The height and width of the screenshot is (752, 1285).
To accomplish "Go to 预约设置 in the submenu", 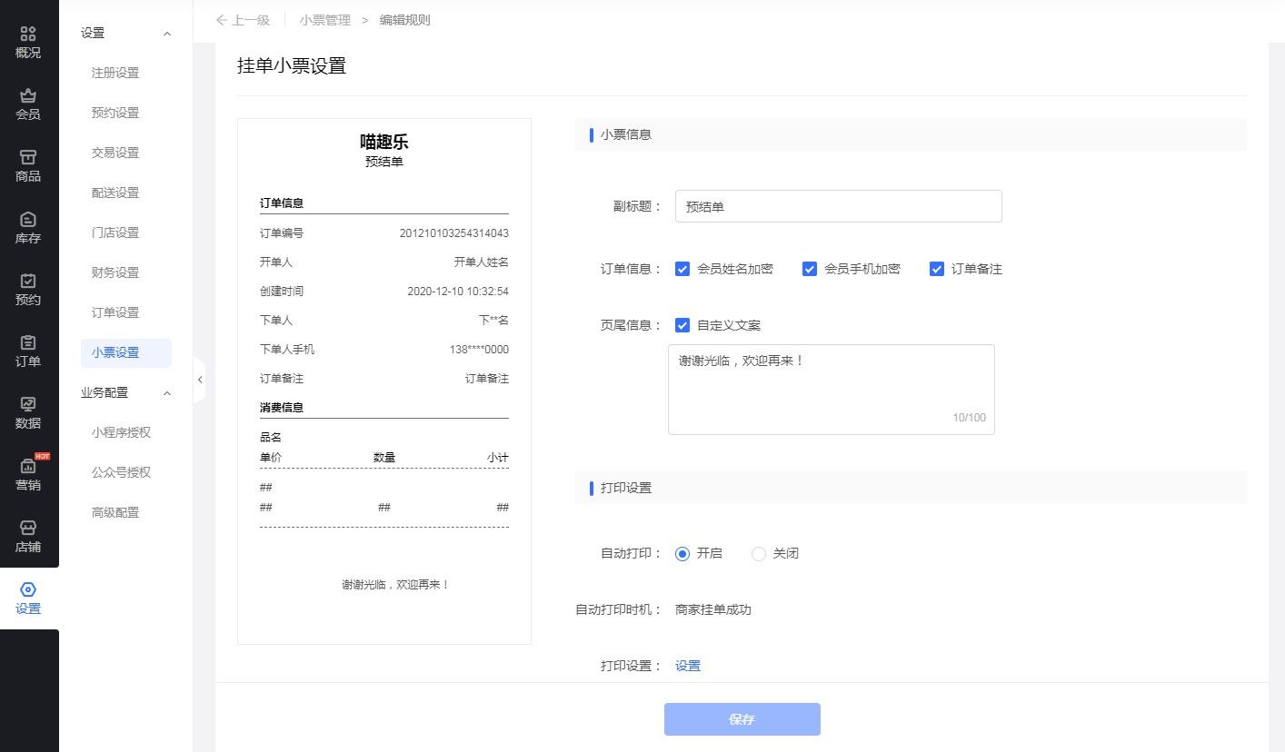I will 115,113.
